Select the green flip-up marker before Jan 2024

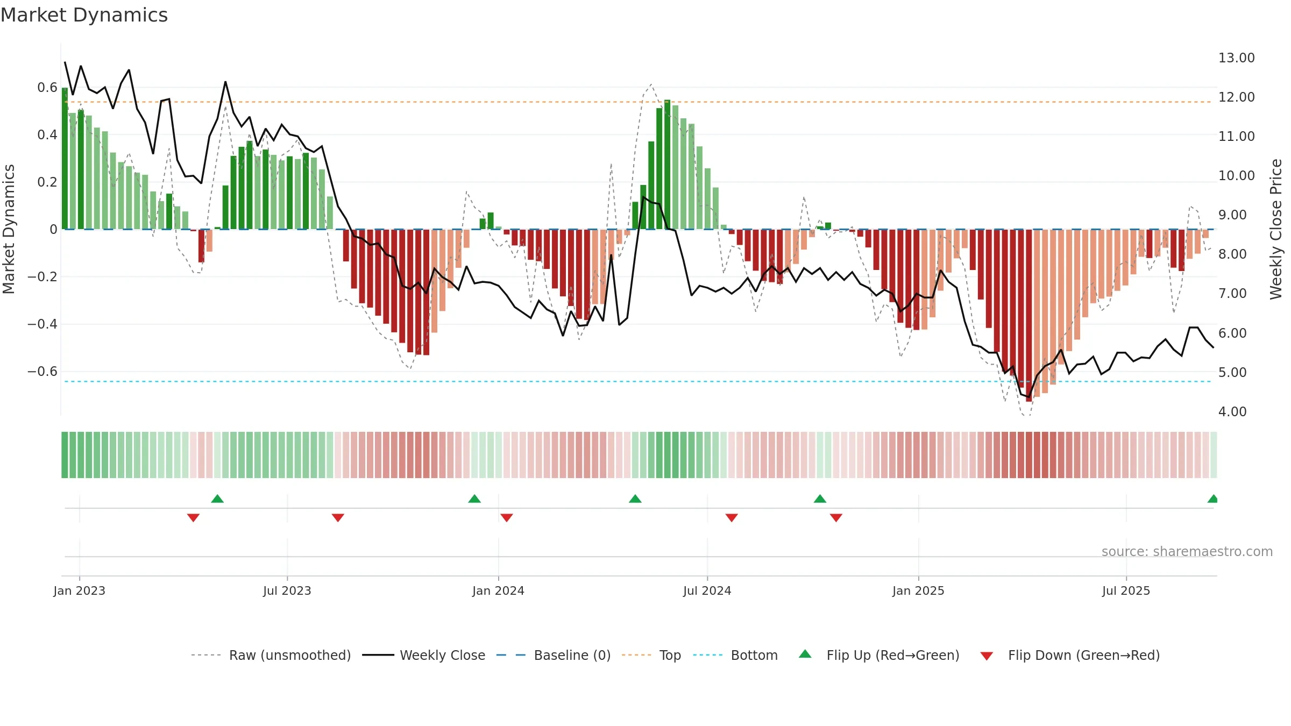coord(474,499)
